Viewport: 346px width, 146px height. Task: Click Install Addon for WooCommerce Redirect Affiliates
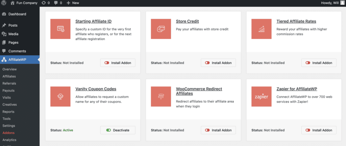pyautogui.click(x=218, y=130)
